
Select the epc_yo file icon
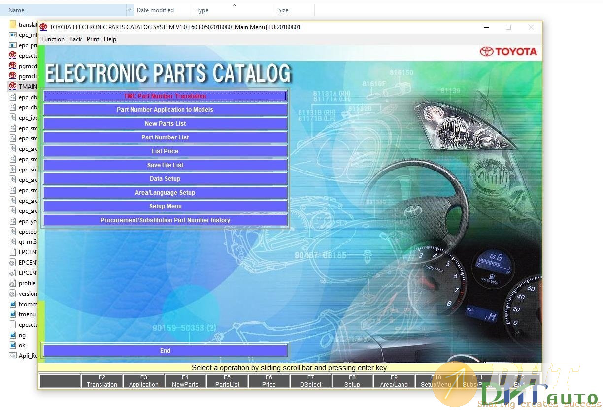13,221
